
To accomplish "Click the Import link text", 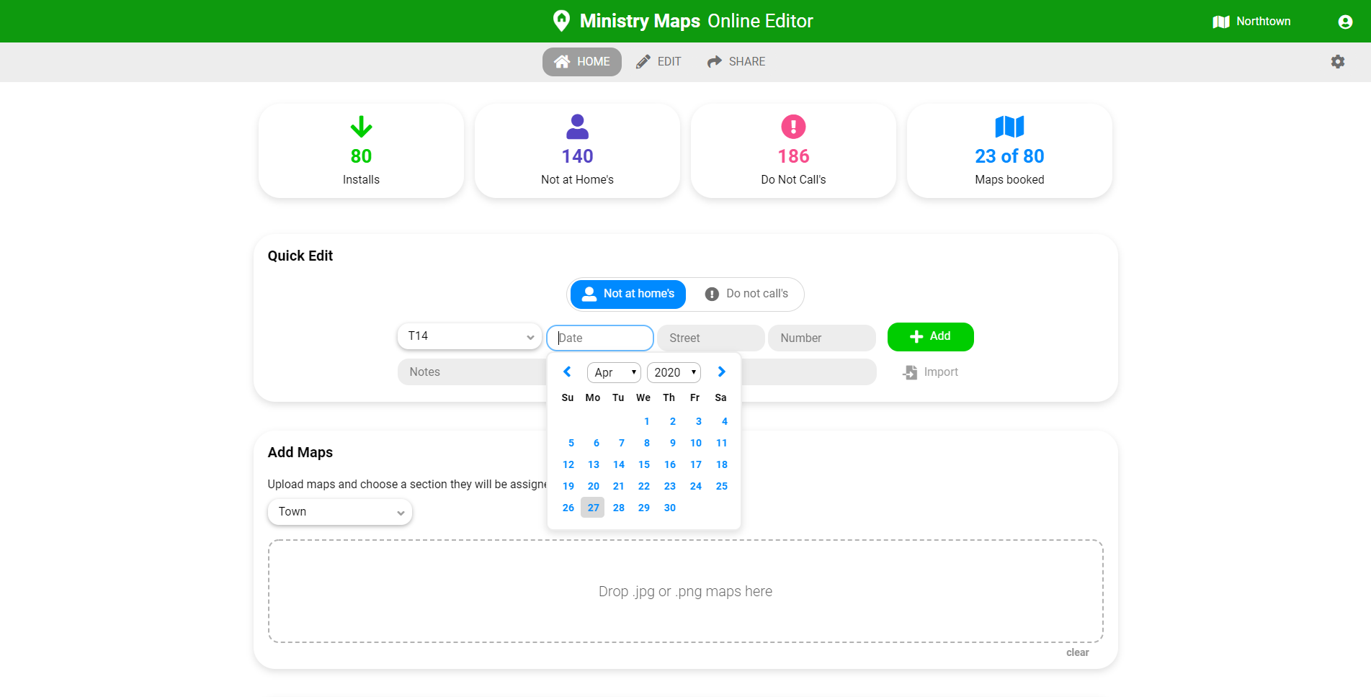I will [x=941, y=372].
